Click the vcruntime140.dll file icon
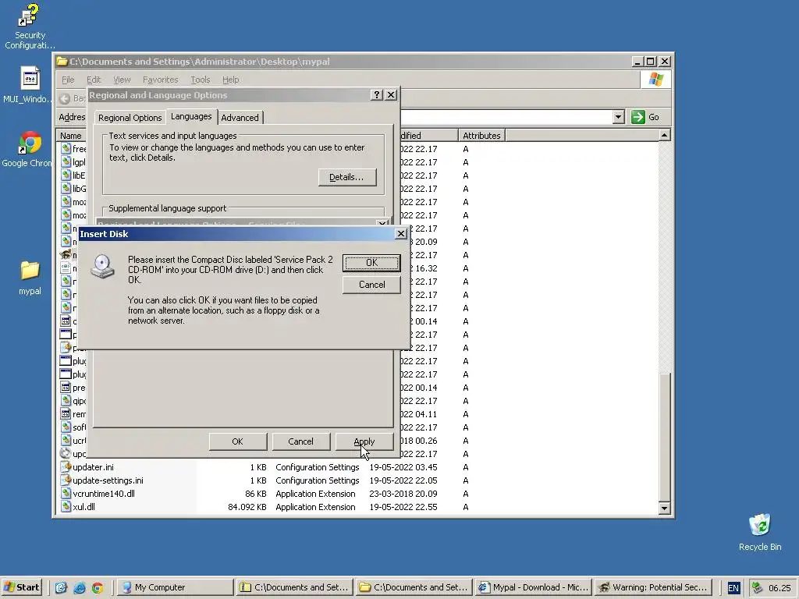 [x=66, y=493]
